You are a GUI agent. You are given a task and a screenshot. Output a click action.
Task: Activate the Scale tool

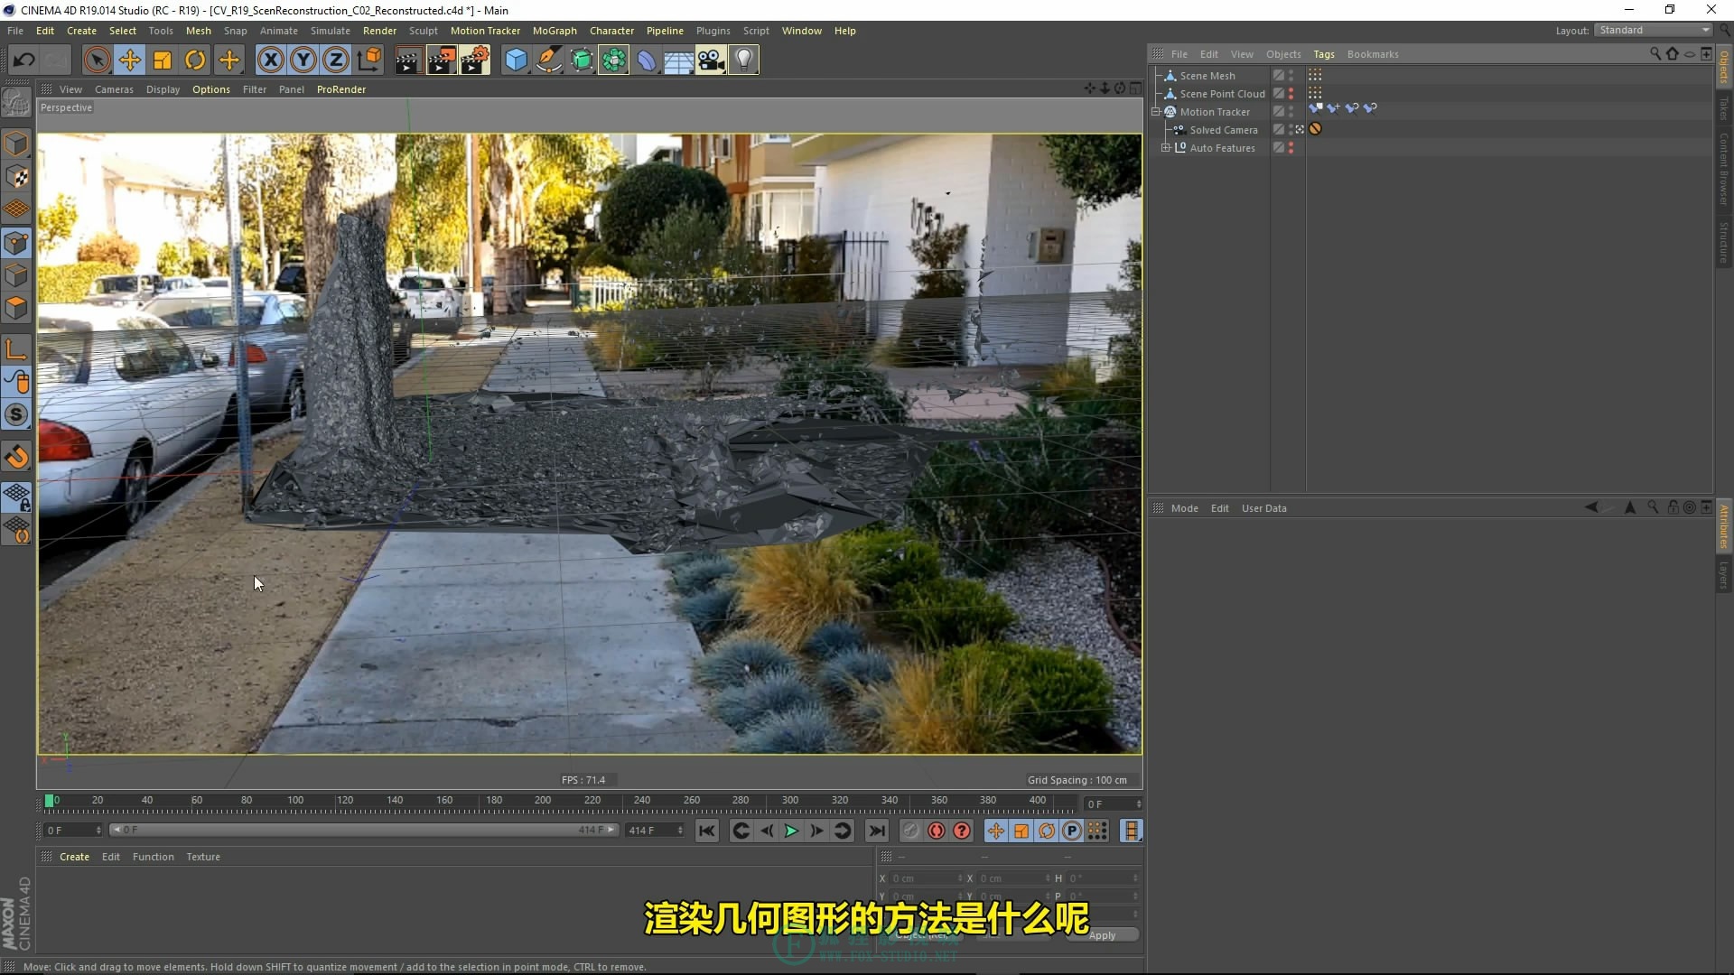pos(163,60)
